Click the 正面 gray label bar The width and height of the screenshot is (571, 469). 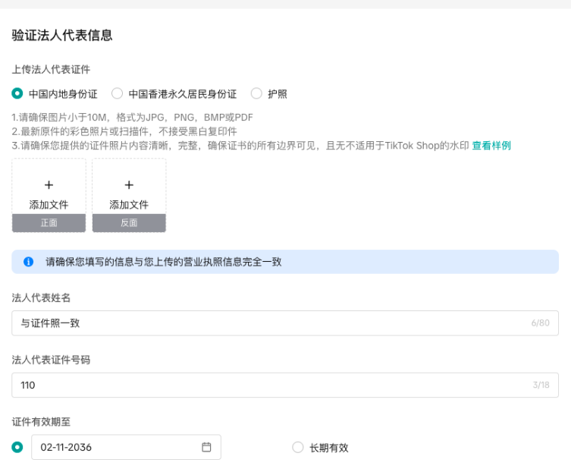[x=49, y=222]
